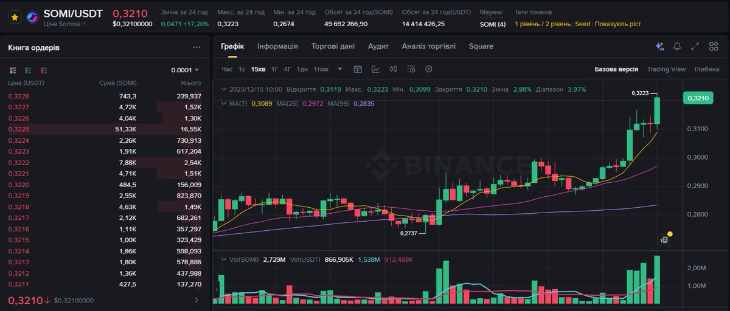Show both bids and asks in order book
This screenshot has width=730, height=311.
click(x=13, y=70)
